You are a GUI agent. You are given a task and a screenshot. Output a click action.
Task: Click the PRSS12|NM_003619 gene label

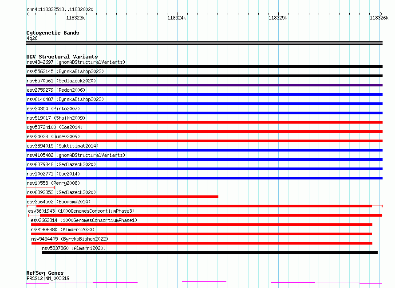pos(48,278)
